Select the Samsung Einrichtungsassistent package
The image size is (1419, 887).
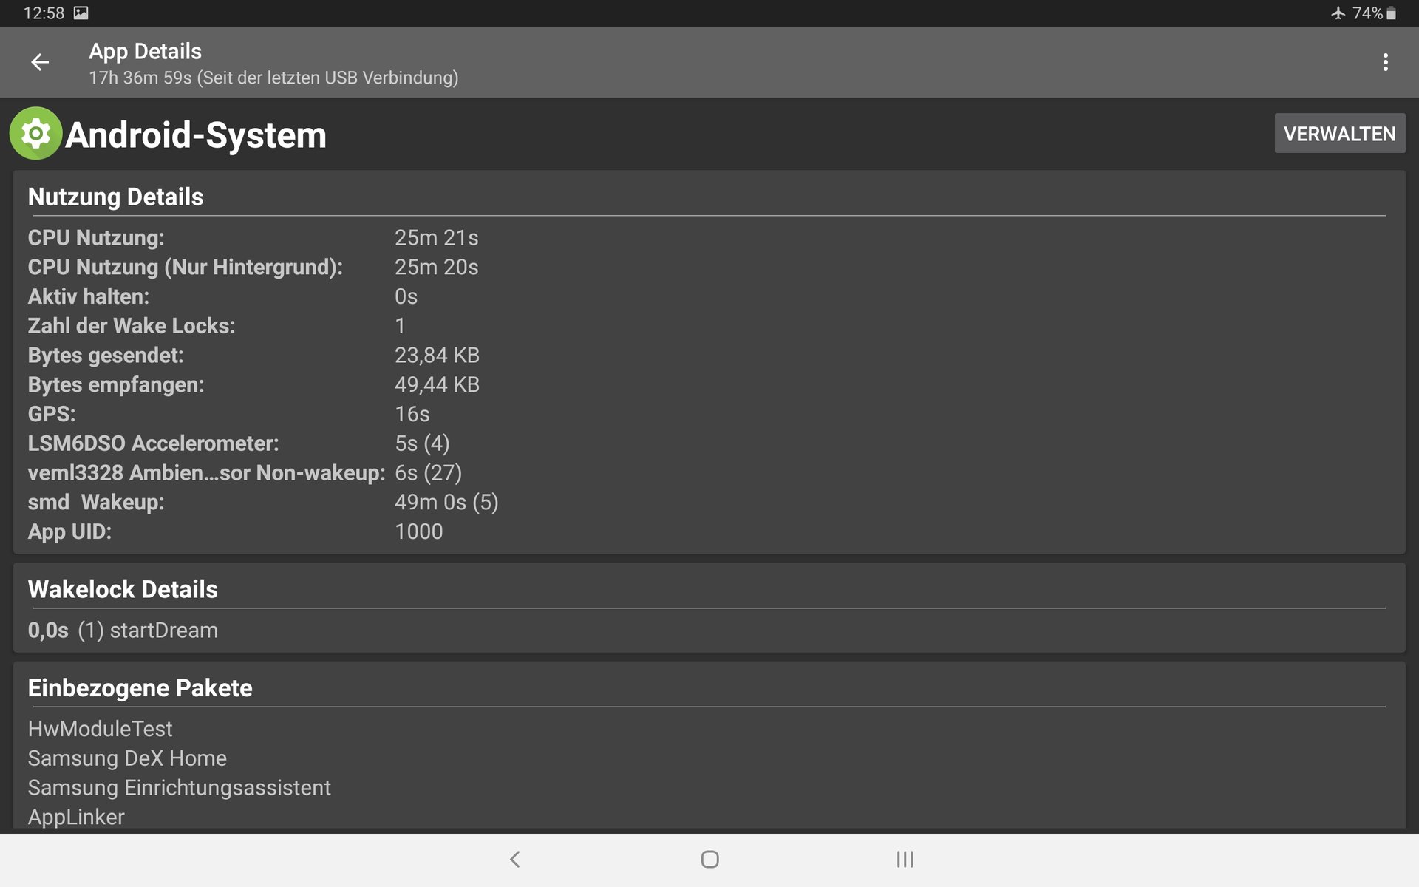coord(179,788)
